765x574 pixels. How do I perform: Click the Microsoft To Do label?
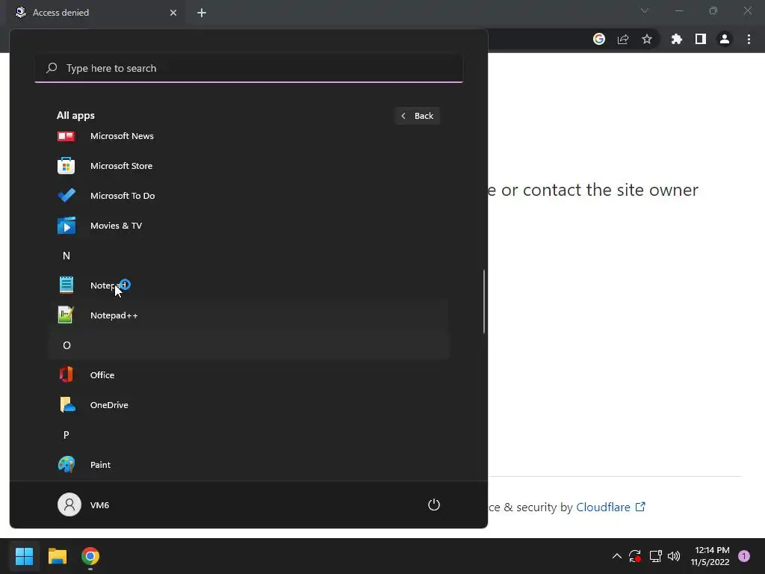[x=123, y=196]
